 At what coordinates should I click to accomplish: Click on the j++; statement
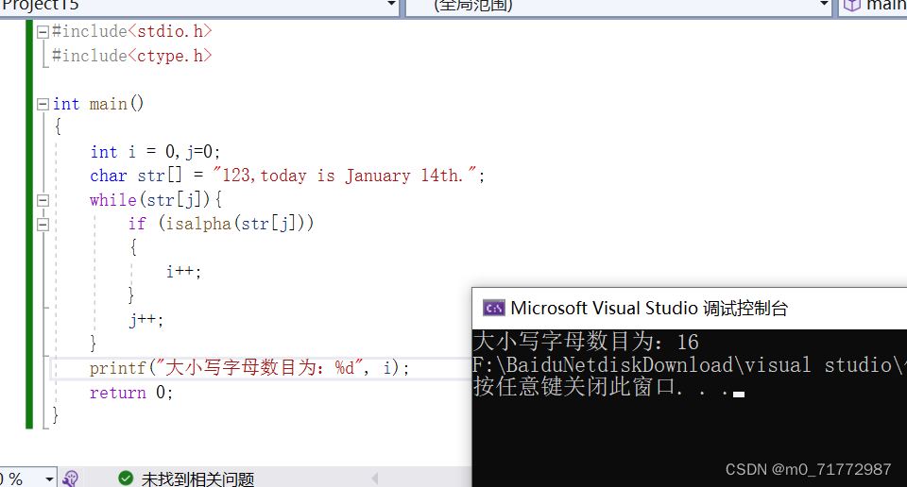[146, 319]
